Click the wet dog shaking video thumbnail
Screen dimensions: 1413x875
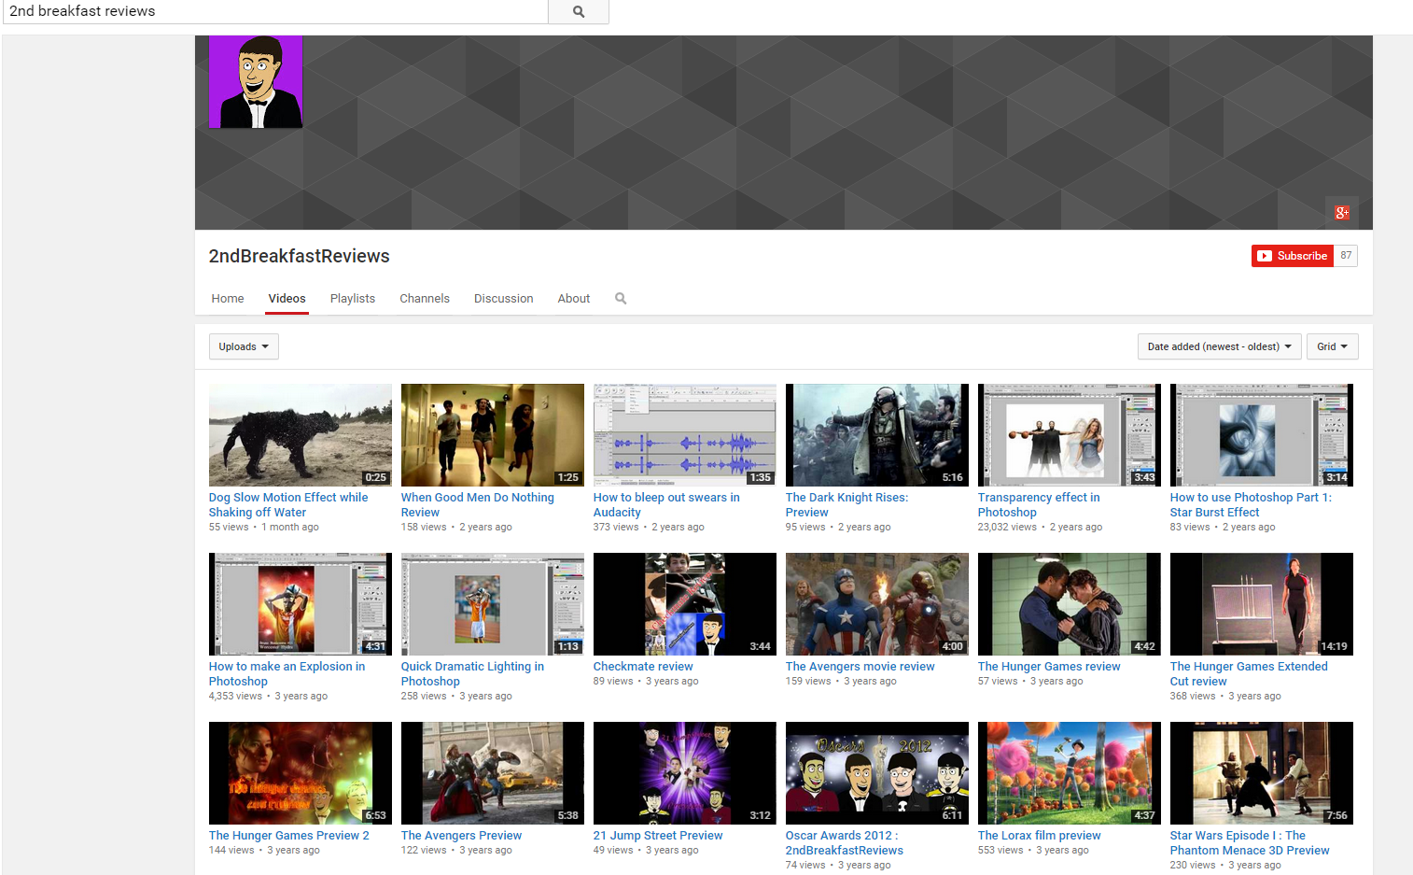301,435
